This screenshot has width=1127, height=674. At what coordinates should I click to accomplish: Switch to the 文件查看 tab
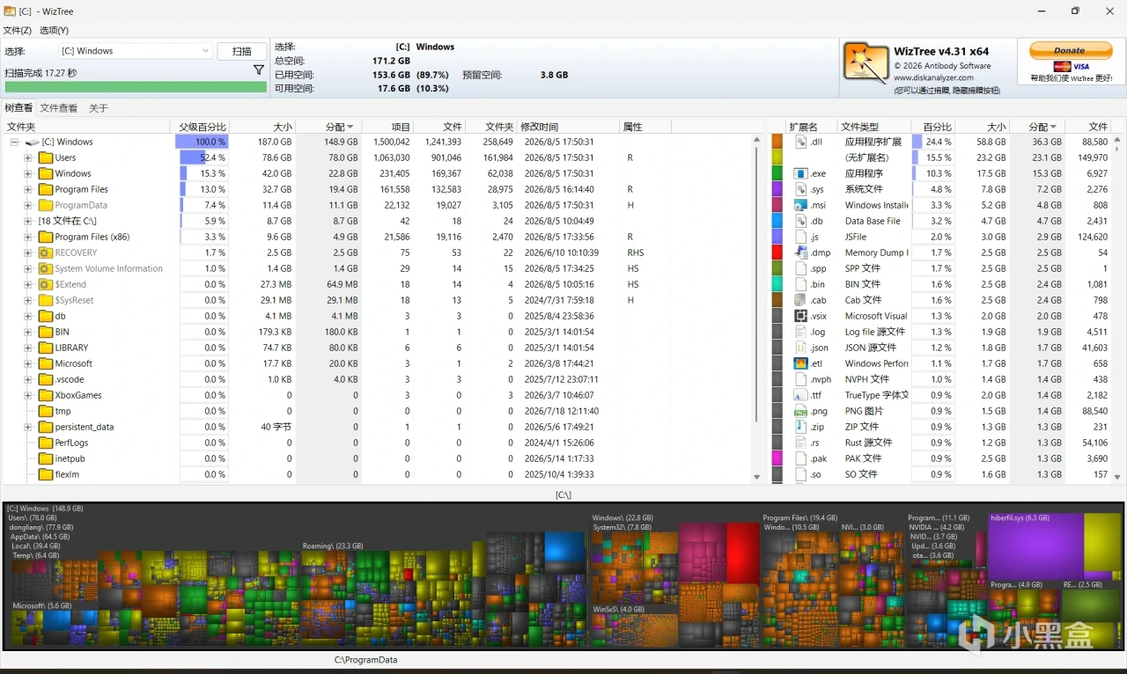click(59, 108)
